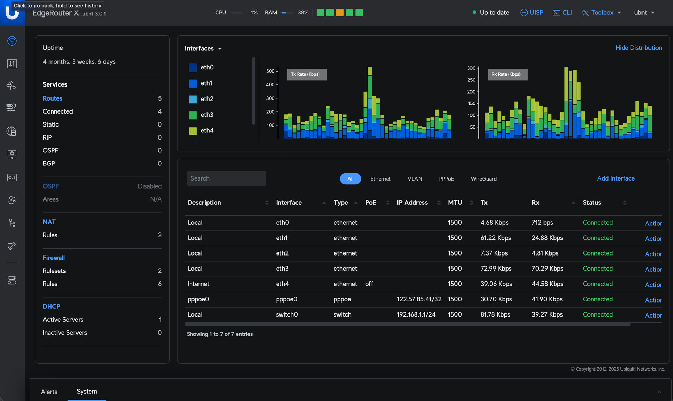
Task: Toggle eth0 color swatch in legend
Action: pos(193,68)
